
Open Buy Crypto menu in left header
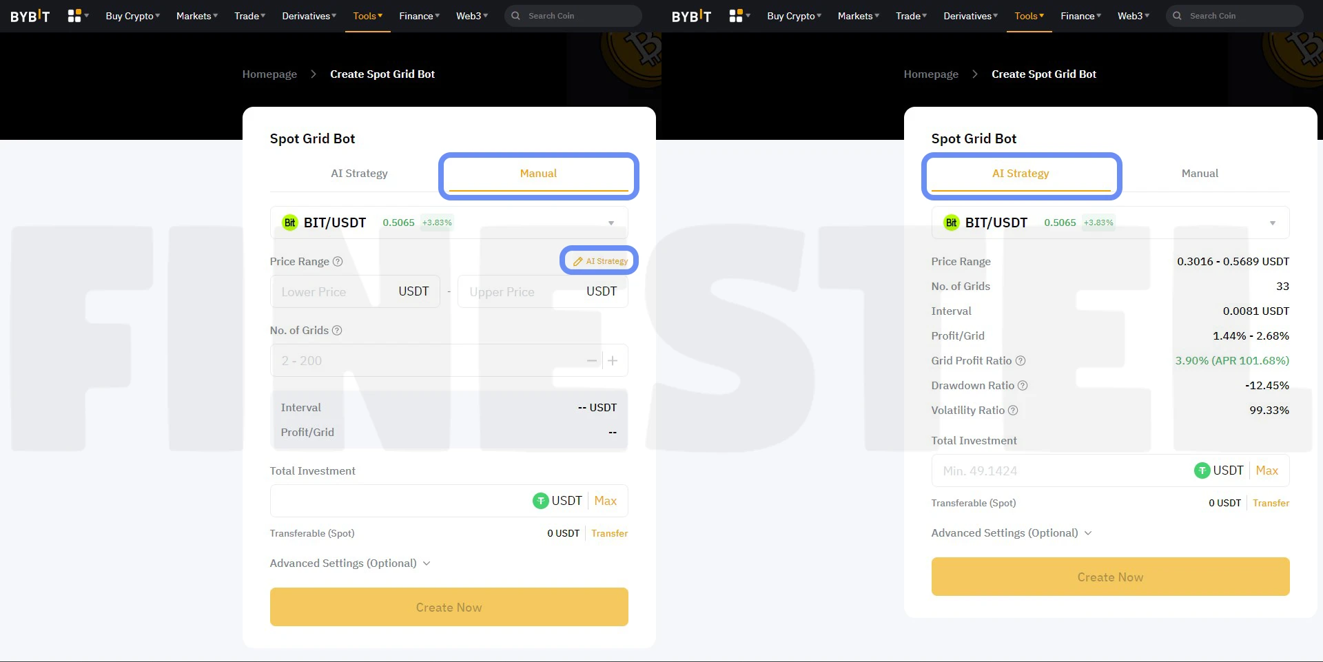coord(132,16)
